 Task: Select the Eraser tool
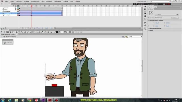click(45, 32)
